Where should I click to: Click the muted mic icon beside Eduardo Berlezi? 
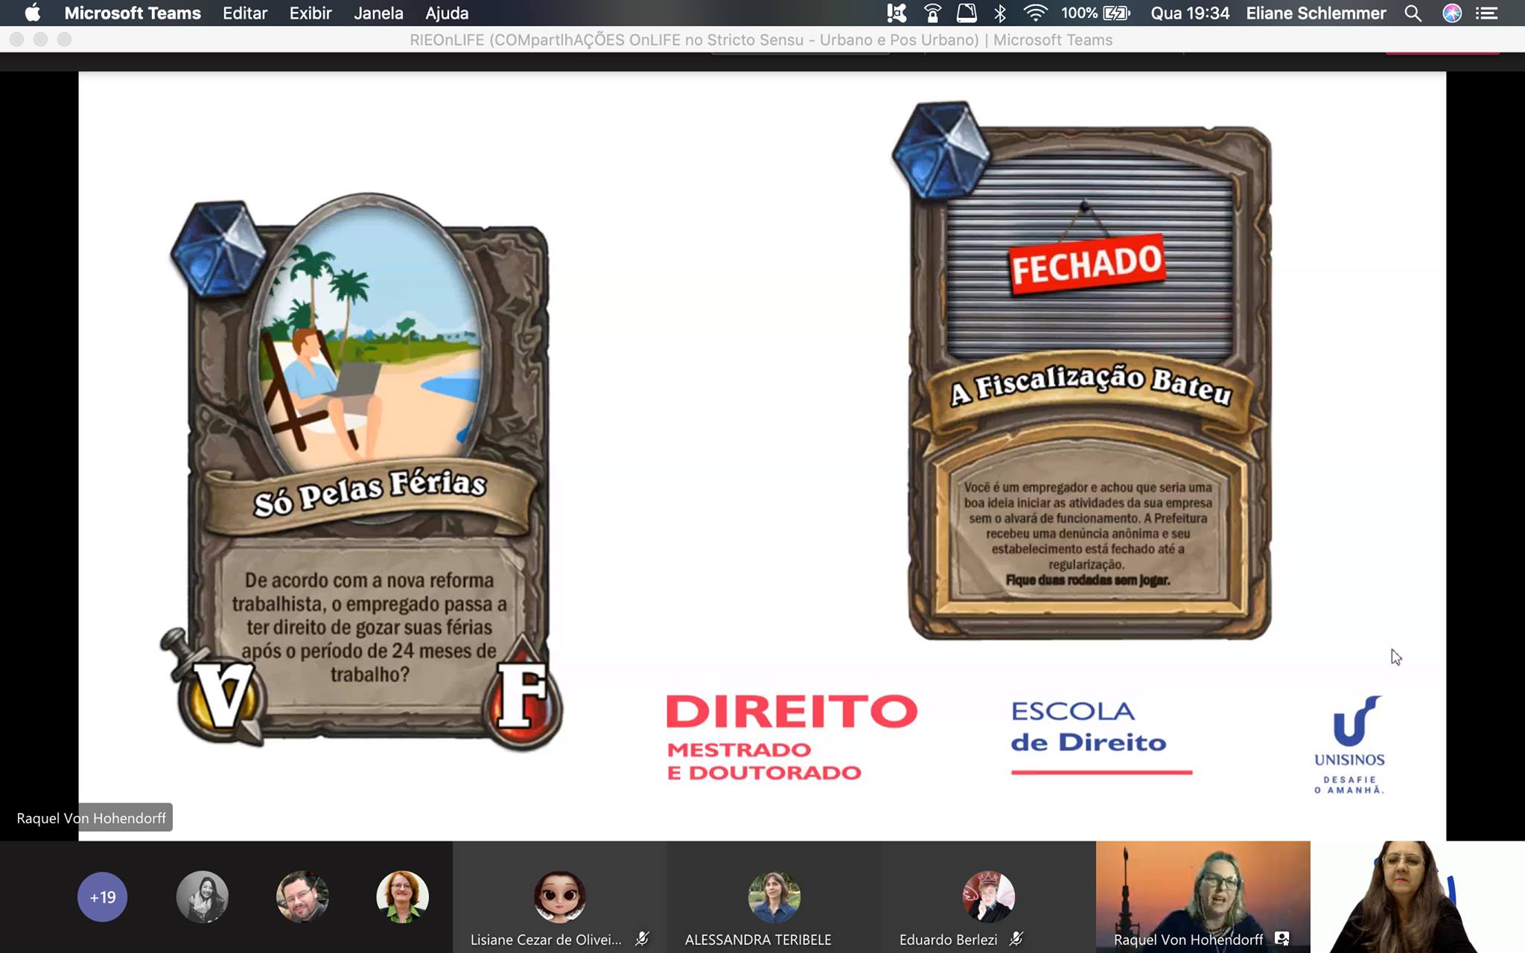[1016, 939]
